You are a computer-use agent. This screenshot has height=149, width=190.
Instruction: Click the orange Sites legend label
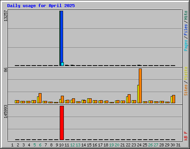pyautogui.click(x=186, y=90)
